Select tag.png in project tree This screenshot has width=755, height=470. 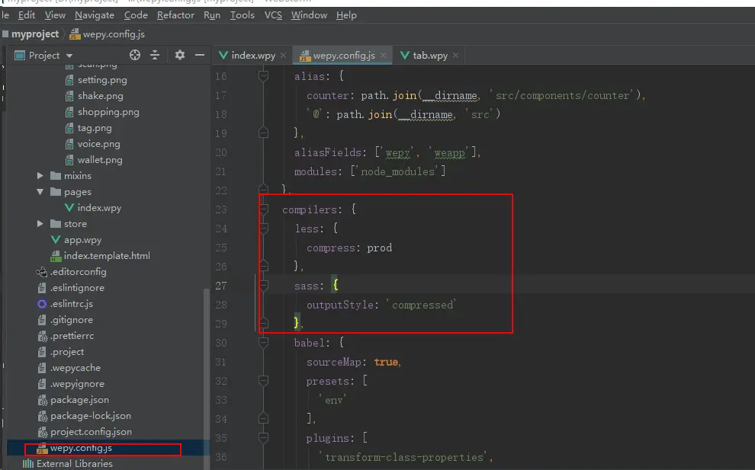(x=95, y=128)
